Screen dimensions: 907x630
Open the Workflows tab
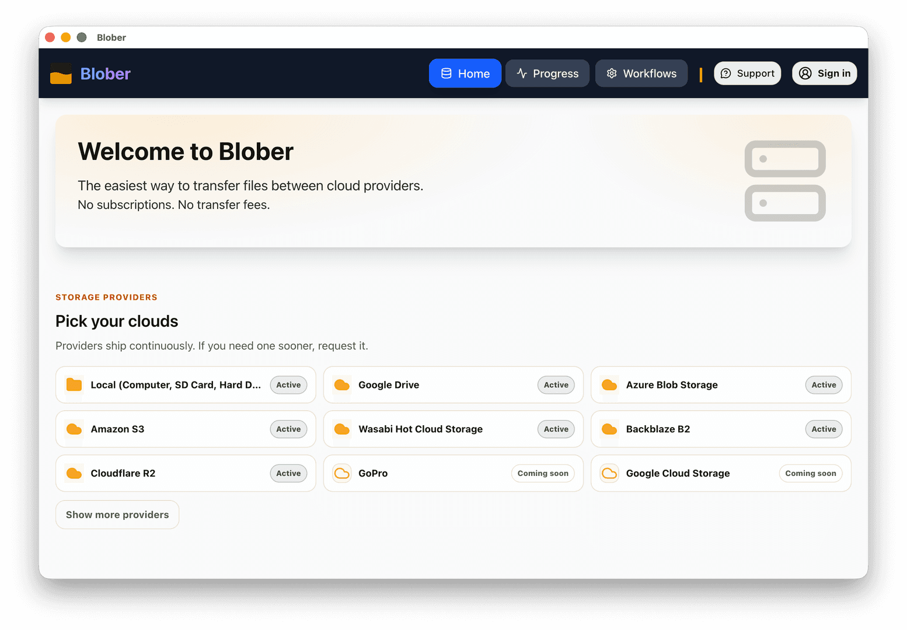[x=641, y=73]
